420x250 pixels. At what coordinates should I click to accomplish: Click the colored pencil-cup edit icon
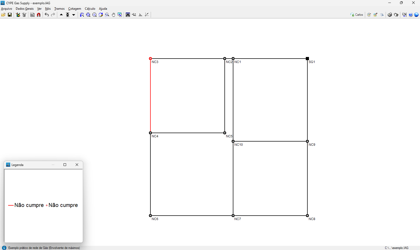(18, 15)
